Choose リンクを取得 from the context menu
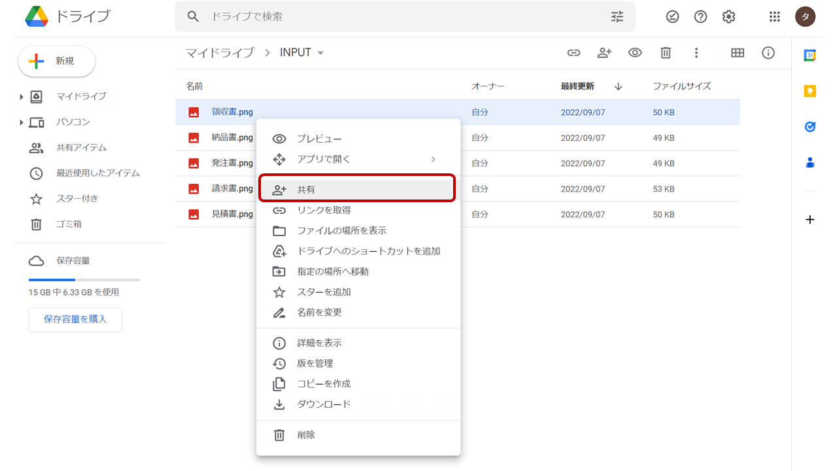This screenshot has height=471, width=837. coord(358,210)
